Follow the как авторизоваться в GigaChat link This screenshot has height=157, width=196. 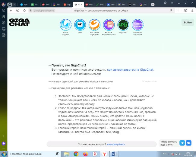130,70
